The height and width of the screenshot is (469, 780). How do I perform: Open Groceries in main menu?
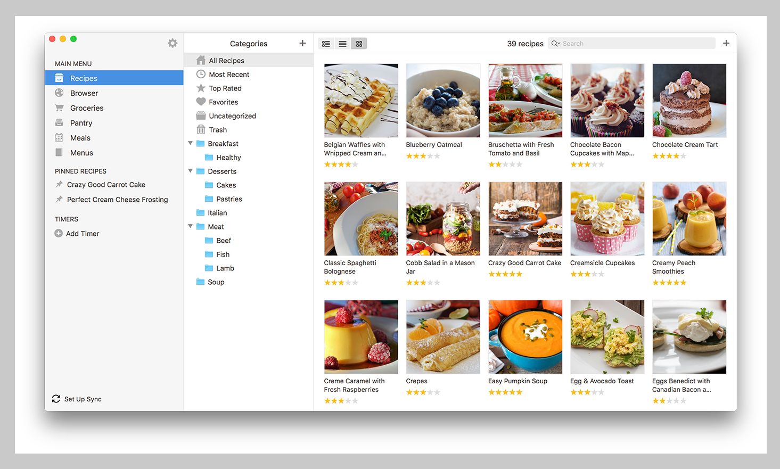pos(87,108)
